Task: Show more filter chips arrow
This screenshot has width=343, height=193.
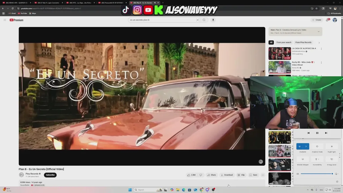Action: 319,43
